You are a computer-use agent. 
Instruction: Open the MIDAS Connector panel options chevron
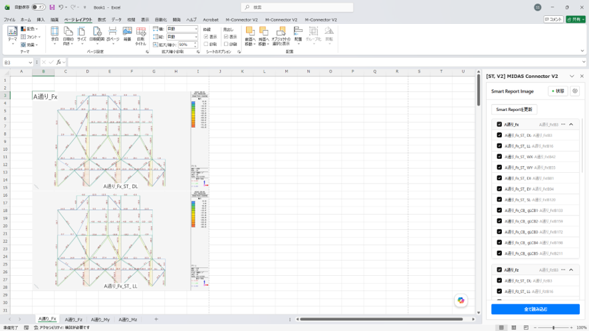point(572,76)
